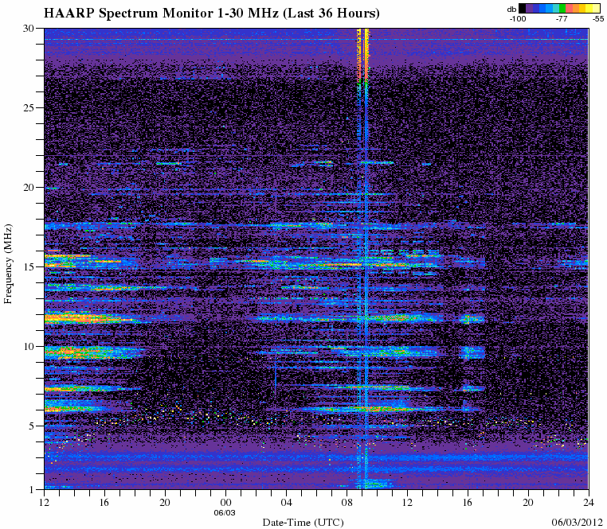Viewport: 607px width, 529px height.
Task: Click the 20 tick label on frequency axis
Action: coord(29,187)
